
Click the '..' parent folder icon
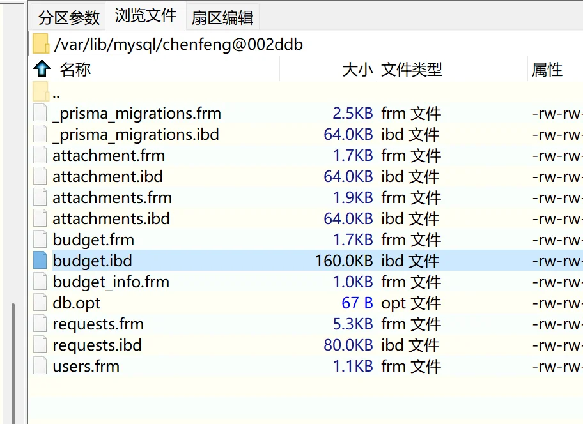click(41, 92)
